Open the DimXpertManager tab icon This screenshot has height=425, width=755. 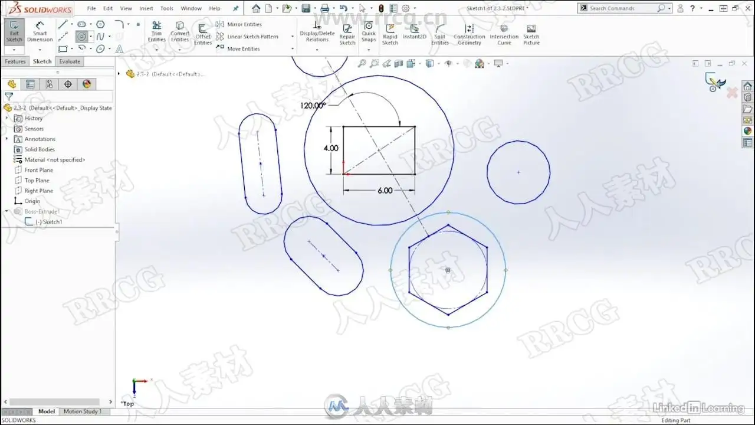(x=68, y=84)
